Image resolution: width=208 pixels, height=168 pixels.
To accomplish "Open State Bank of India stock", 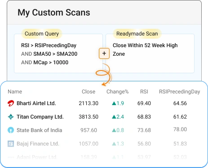I will tap(104, 130).
